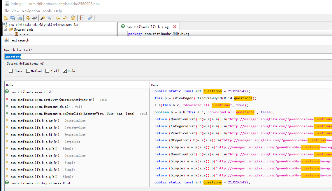
Task: Click class icon of zhuzhiyishierke.R.id result
Action: (x=7, y=183)
